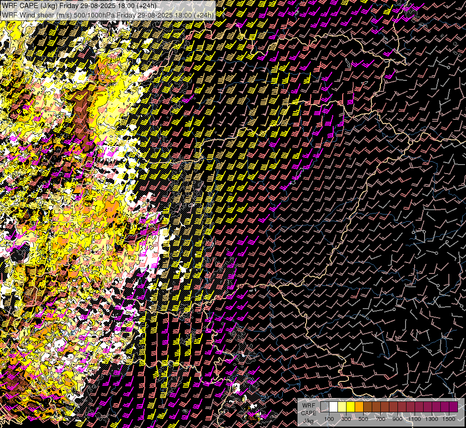
Task: Click the WRF Wind shear title line
Action: (108, 15)
